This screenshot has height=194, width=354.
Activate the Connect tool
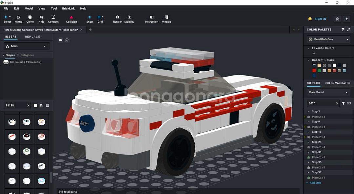coord(53,19)
